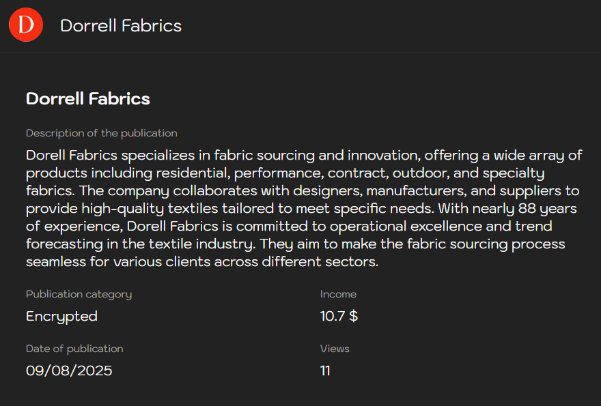Click the "Date of publication" label
This screenshot has width=601, height=406.
[x=74, y=349]
